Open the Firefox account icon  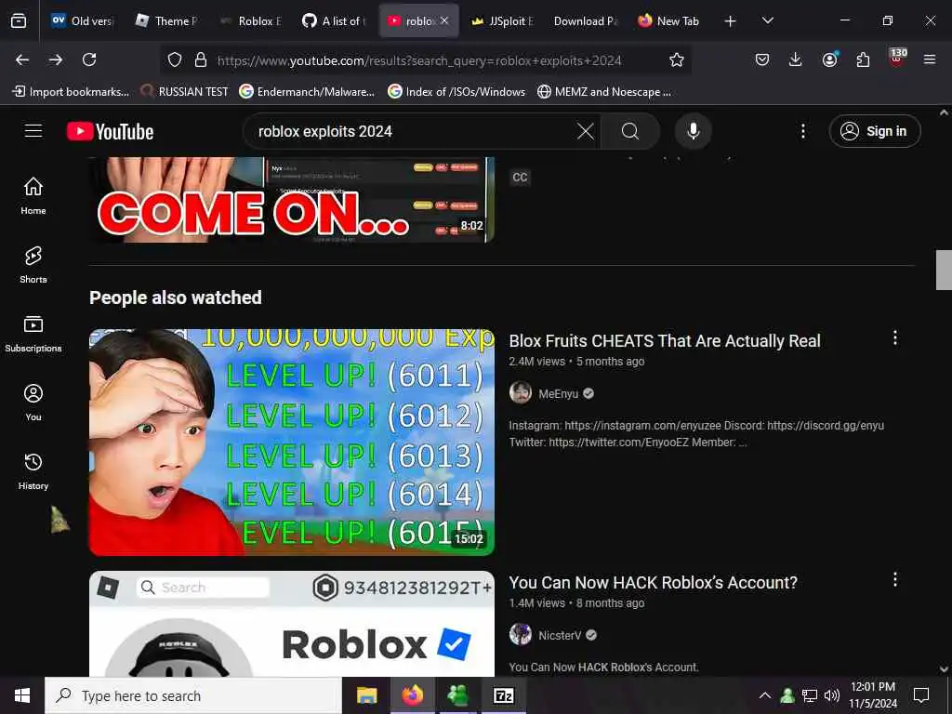coord(829,59)
